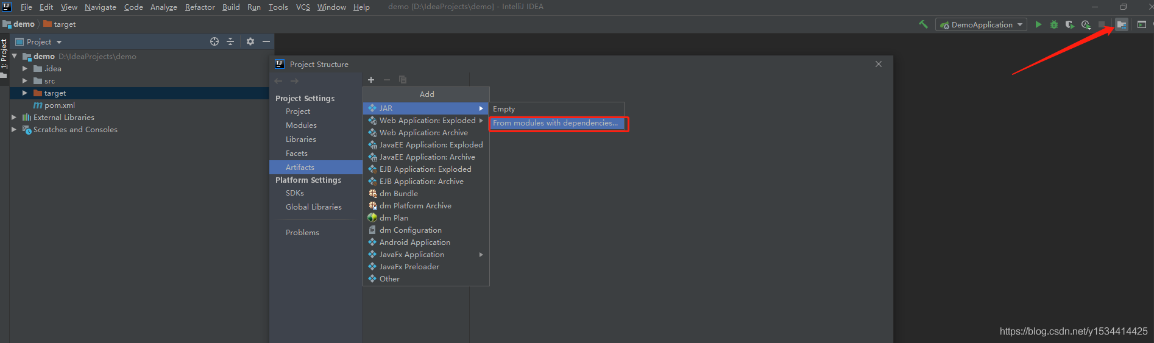Select From modules with dependencies option
Viewport: 1154px width, 343px height.
click(x=557, y=123)
